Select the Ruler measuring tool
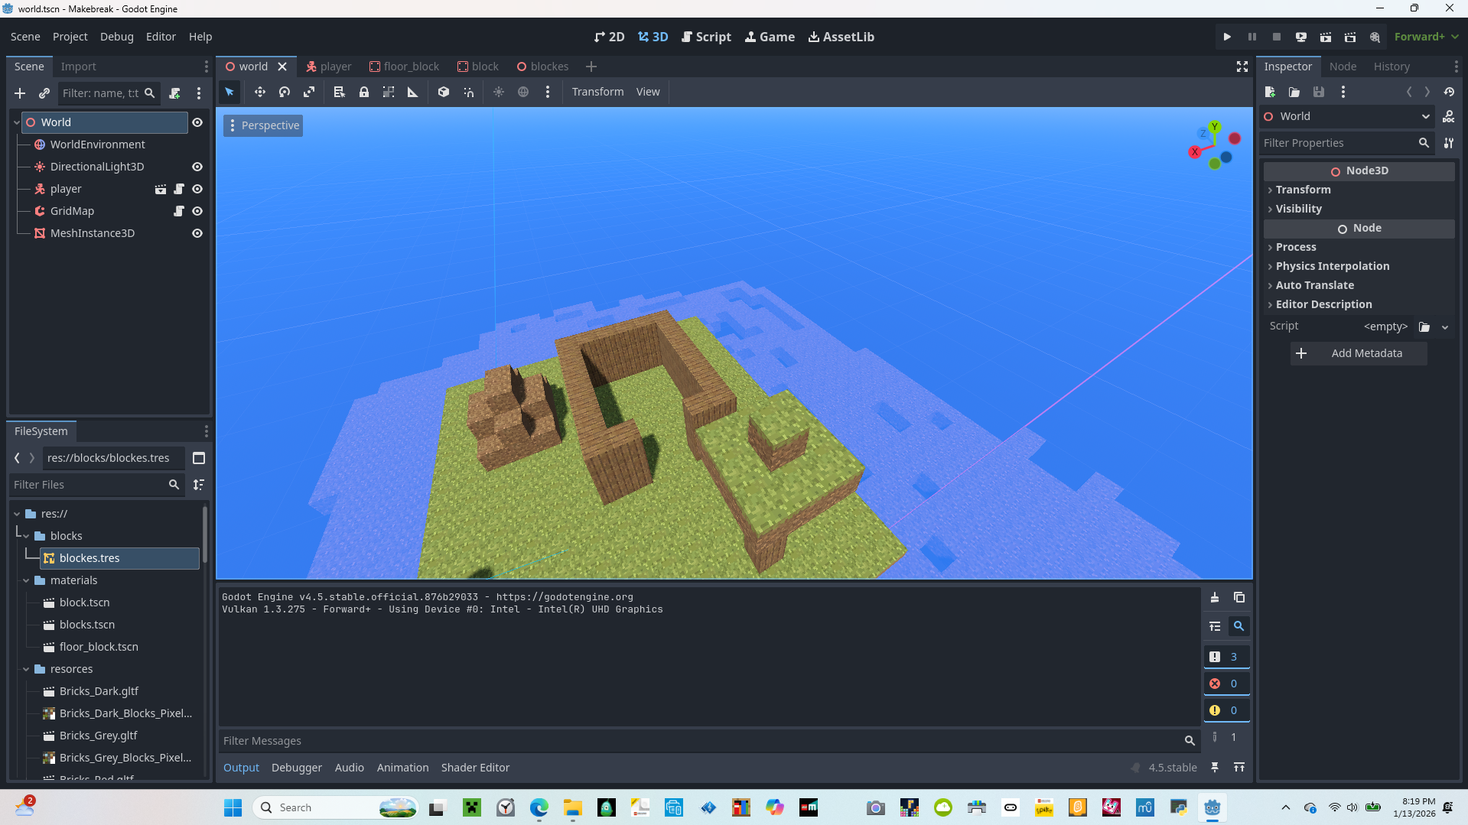 pyautogui.click(x=413, y=92)
